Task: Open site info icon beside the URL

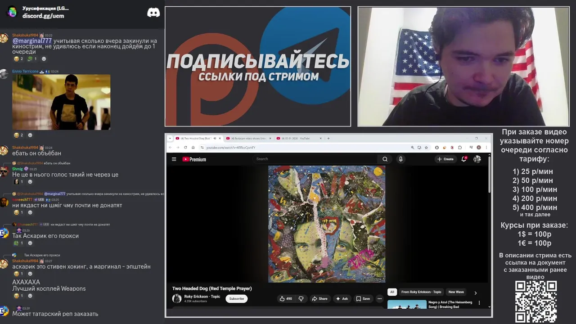Action: [x=202, y=148]
